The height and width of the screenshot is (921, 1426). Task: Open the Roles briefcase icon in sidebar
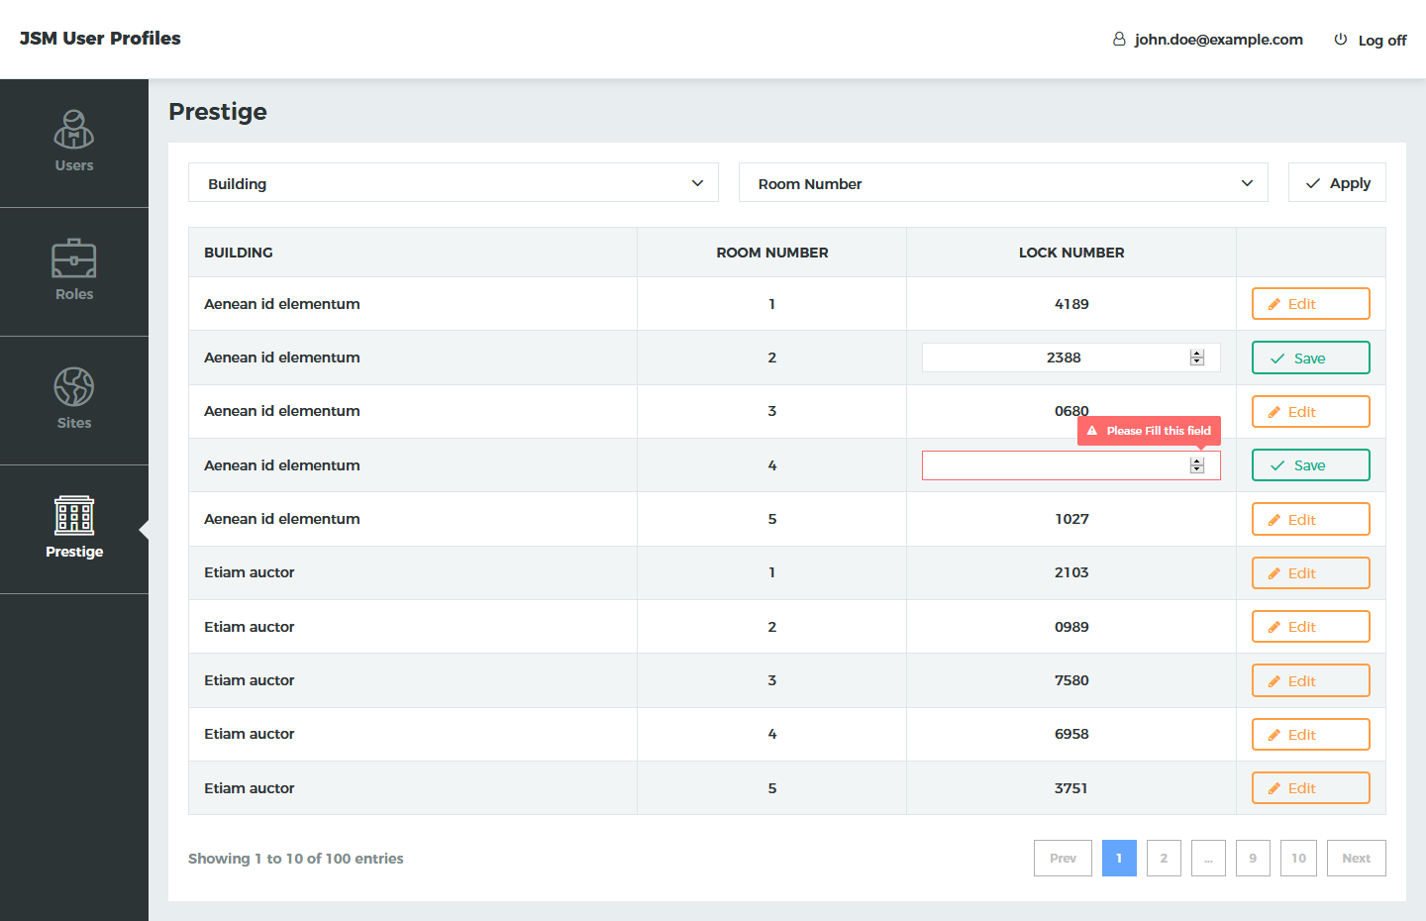click(74, 258)
